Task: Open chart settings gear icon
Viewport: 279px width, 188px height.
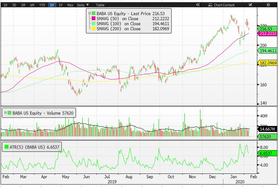Action: coord(268,5)
